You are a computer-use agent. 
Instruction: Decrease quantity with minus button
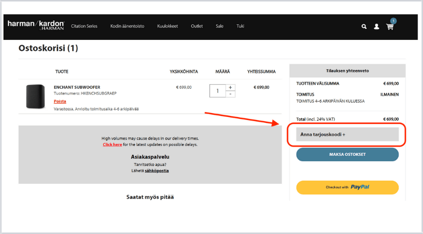[230, 94]
